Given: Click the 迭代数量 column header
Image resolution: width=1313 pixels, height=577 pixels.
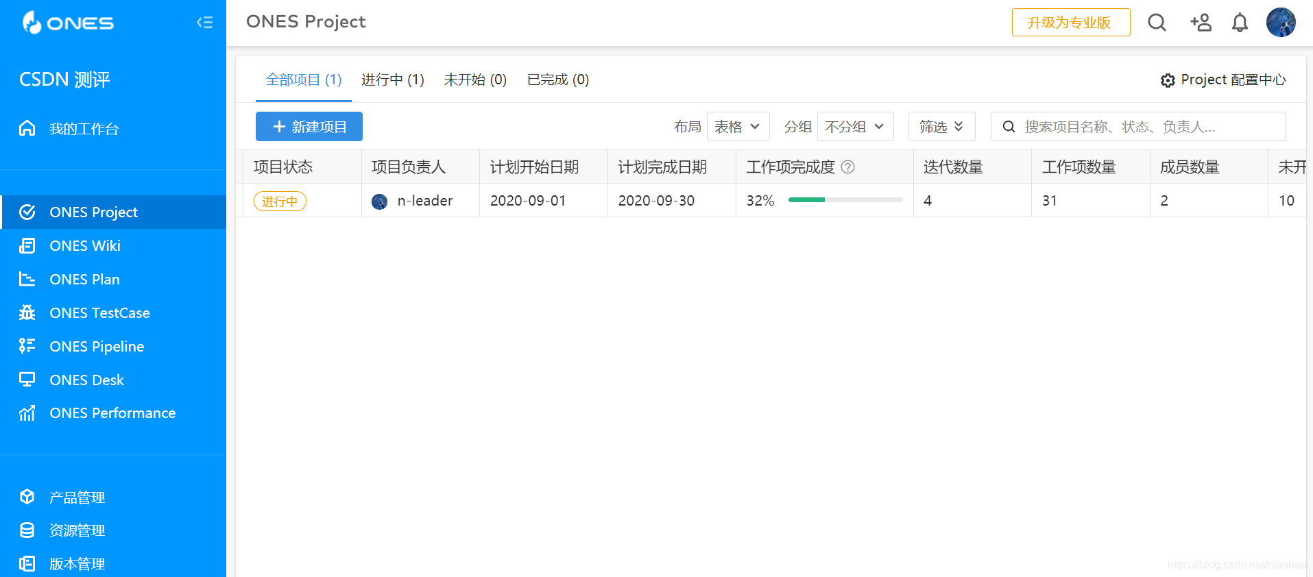Looking at the screenshot, I should [x=972, y=167].
